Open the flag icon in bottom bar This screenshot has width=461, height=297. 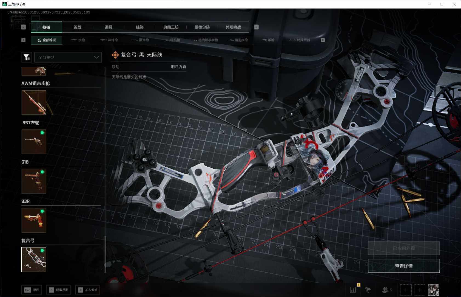368,290
